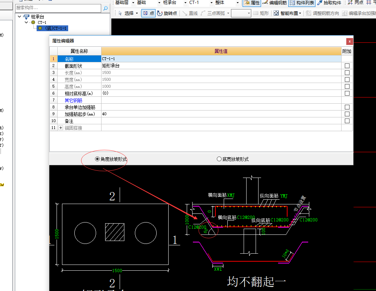Image resolution: width=376 pixels, height=291 pixels.
Task: Open the 属性 properties panel button
Action: tap(252, 3)
